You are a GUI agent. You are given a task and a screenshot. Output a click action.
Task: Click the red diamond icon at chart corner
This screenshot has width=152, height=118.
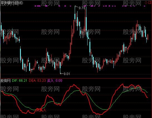(x=146, y=2)
